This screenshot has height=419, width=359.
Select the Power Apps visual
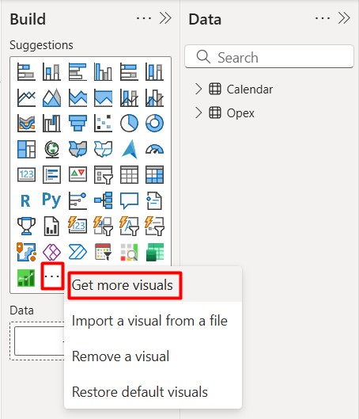[x=51, y=252]
